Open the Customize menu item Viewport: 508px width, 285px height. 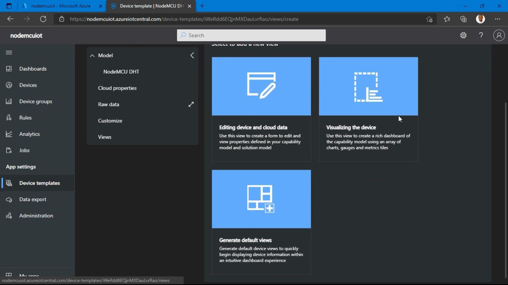(110, 121)
